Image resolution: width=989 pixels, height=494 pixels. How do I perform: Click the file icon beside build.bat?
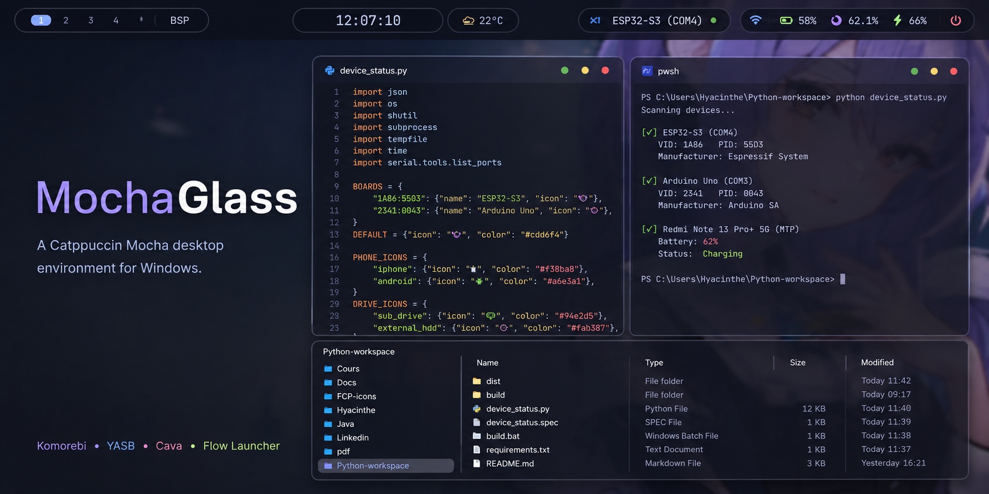pyautogui.click(x=477, y=436)
